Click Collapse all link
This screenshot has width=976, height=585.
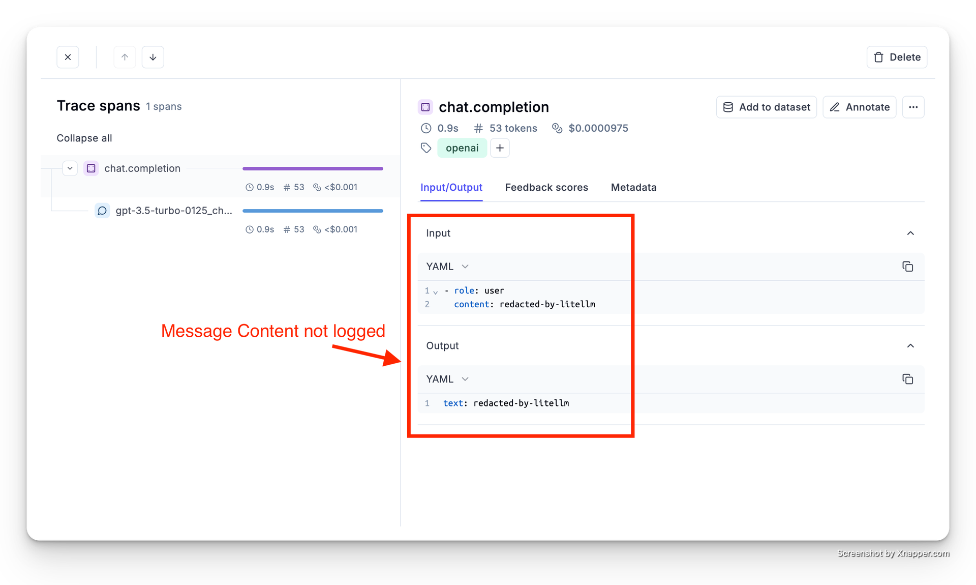click(84, 138)
